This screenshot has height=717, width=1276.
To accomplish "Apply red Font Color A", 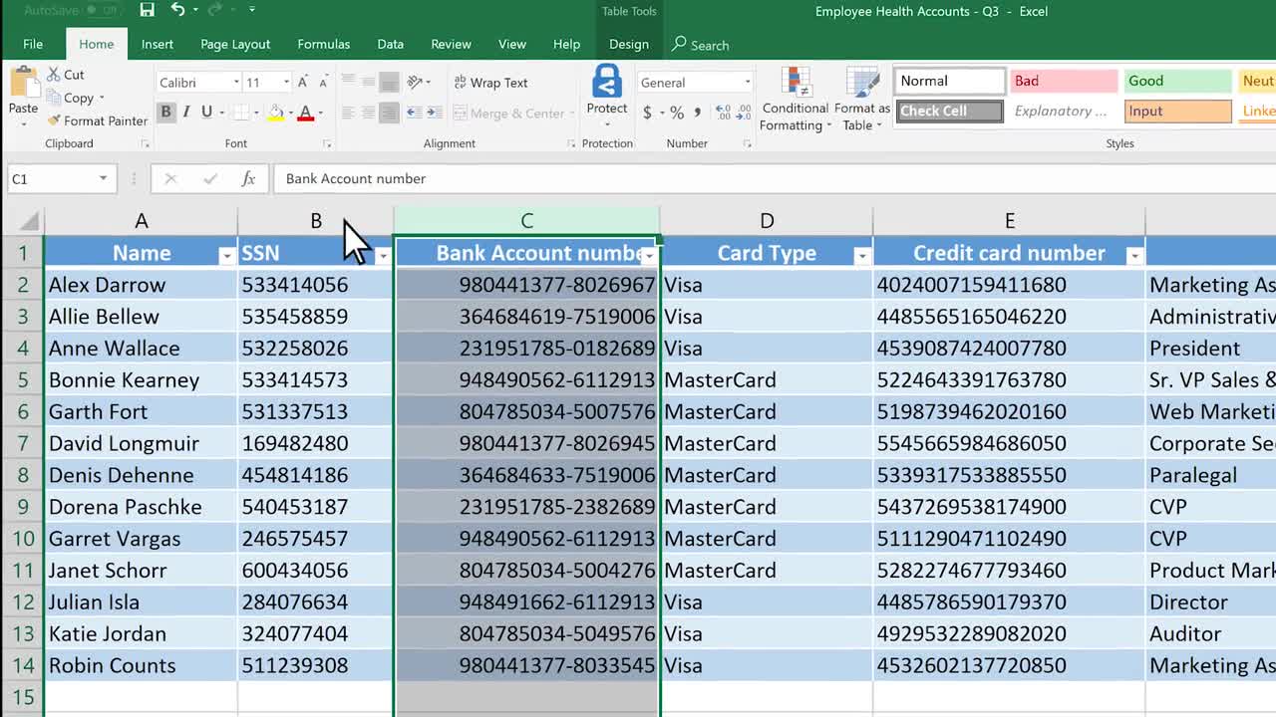I will (305, 113).
